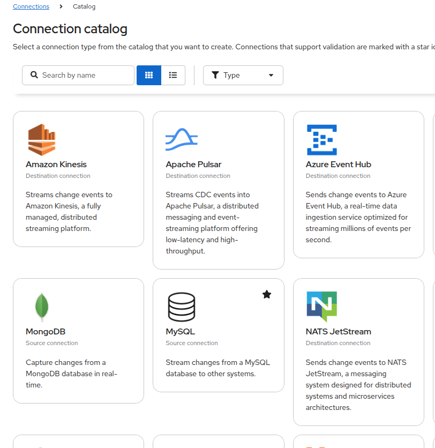This screenshot has height=448, width=435.
Task: Click the Type dropdown caret arrow
Action: click(271, 76)
